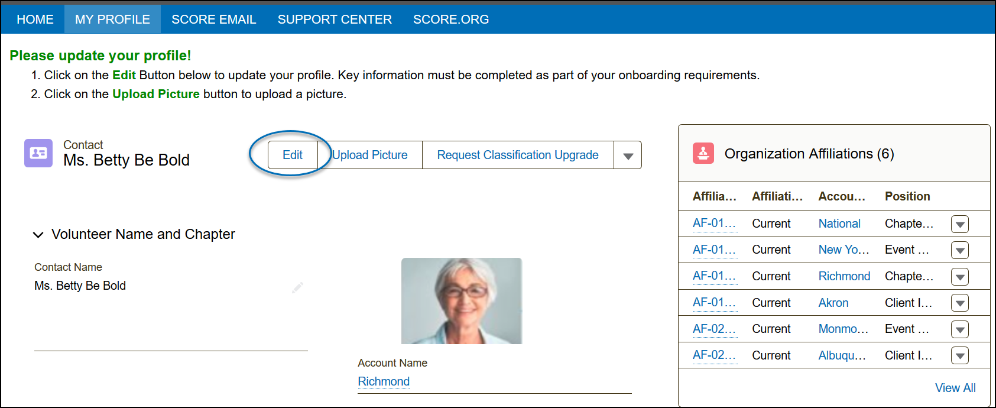Open the Richmond account name link
The image size is (996, 408).
pos(384,381)
